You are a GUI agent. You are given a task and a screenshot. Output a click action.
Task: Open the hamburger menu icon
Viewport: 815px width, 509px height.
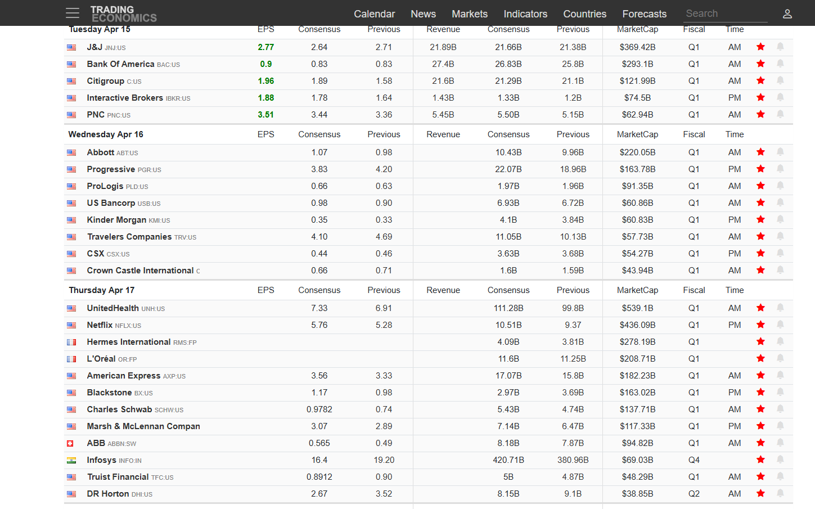pyautogui.click(x=73, y=13)
